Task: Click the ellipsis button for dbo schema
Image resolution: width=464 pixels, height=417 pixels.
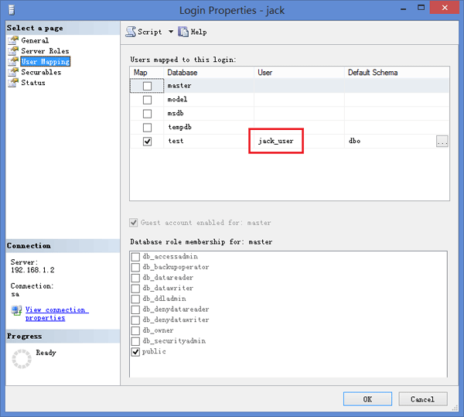Action: 442,141
